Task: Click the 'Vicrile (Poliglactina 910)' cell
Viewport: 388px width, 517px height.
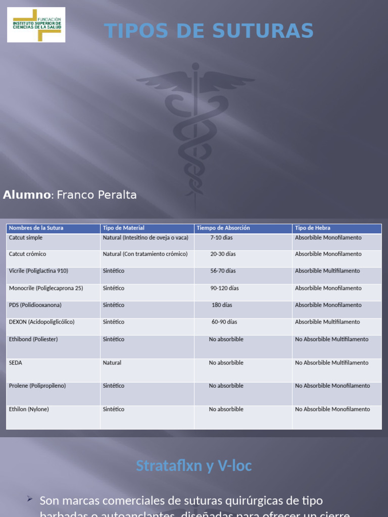Action: point(38,271)
